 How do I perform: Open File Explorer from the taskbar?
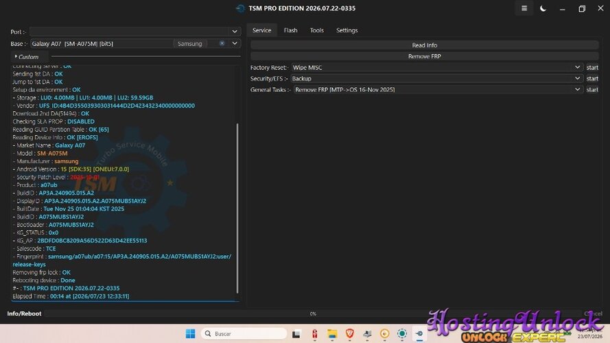coord(332,333)
